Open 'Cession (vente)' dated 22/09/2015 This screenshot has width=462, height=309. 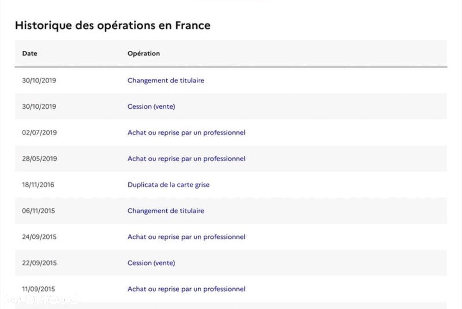pos(151,263)
